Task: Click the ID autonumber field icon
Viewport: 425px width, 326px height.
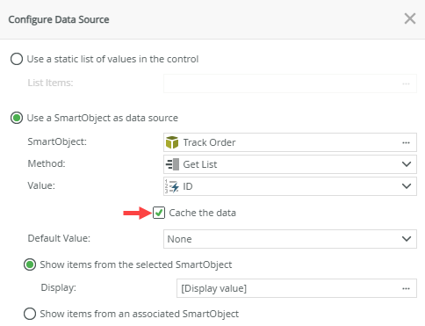Action: [172, 186]
